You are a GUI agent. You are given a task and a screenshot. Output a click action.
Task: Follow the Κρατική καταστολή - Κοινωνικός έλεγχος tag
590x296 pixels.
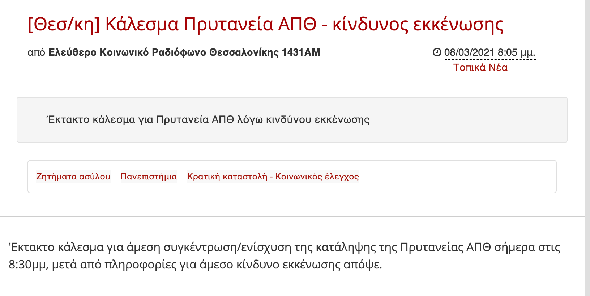pyautogui.click(x=273, y=177)
